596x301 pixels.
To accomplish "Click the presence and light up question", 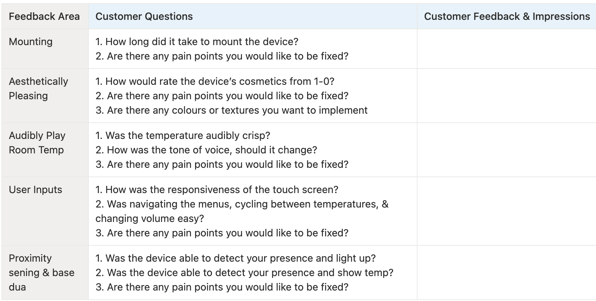I will point(236,258).
